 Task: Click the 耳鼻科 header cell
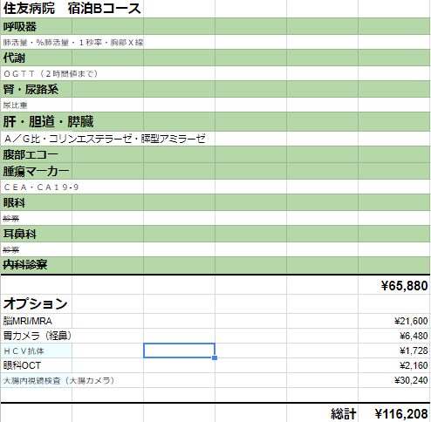[x=37, y=234]
